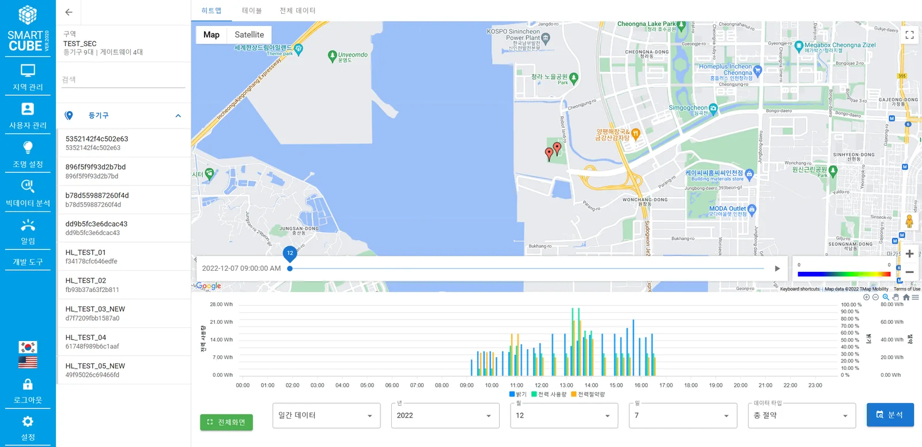Open the 개발 도구 menu item
The width and height of the screenshot is (922, 447).
coord(28,262)
